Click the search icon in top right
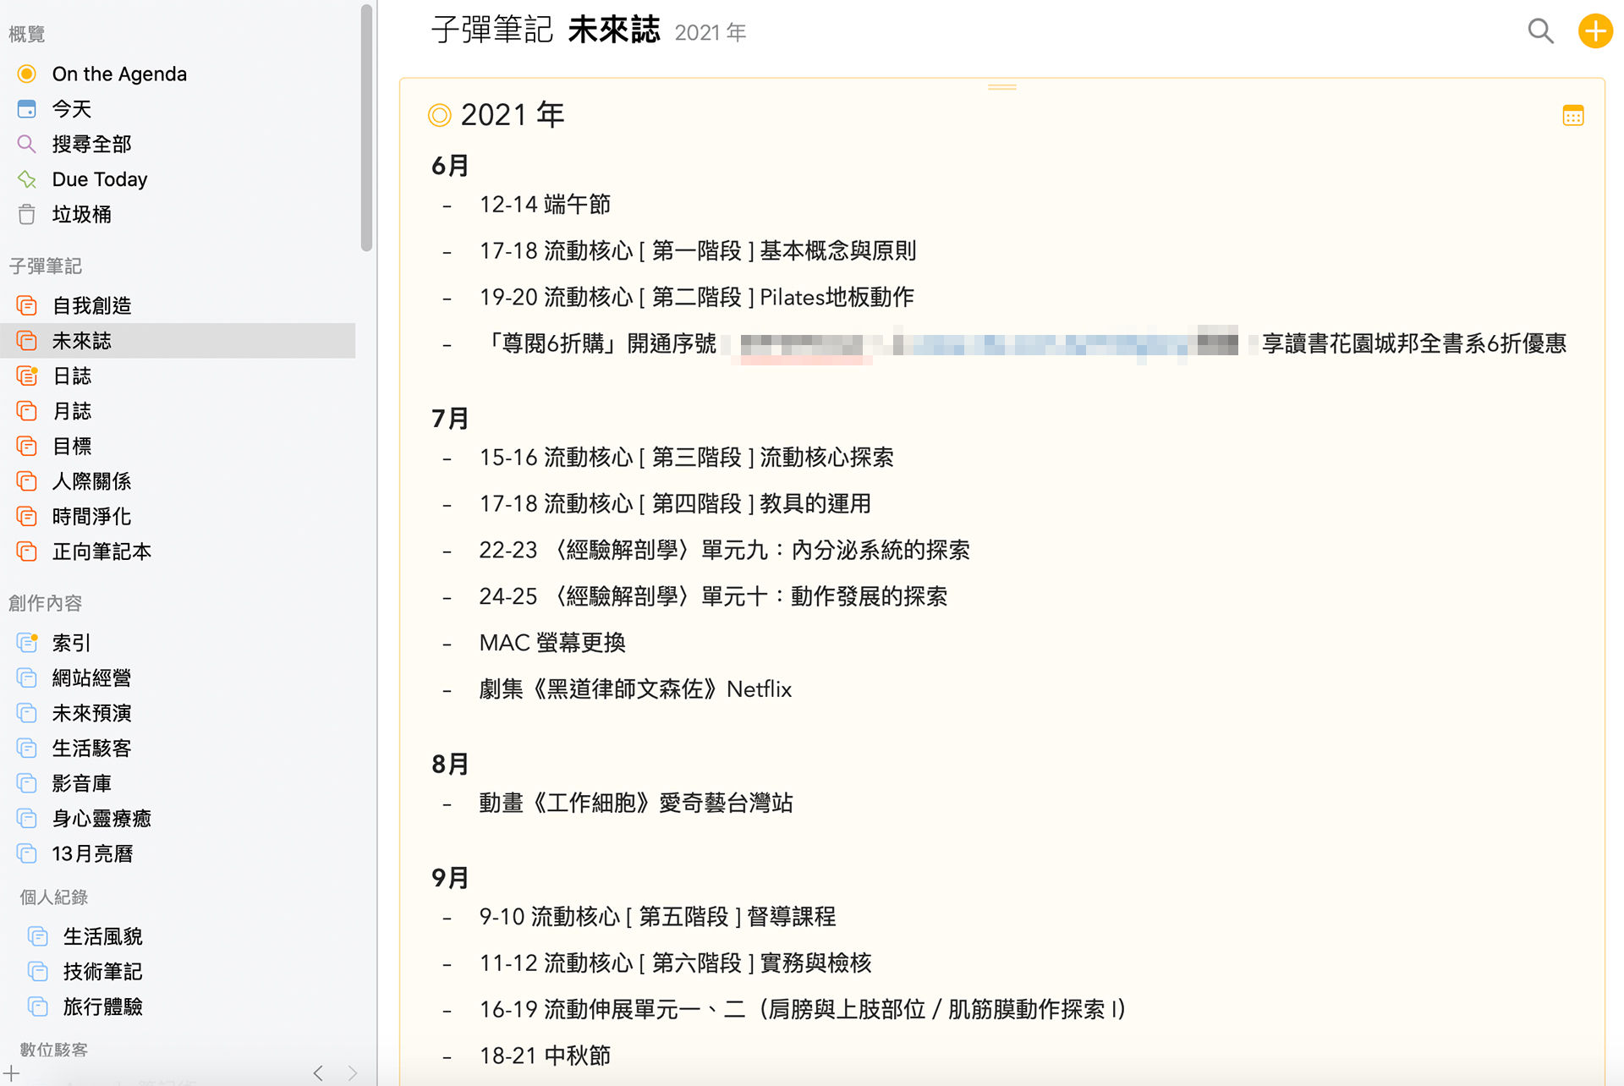This screenshot has height=1086, width=1624. [x=1539, y=30]
